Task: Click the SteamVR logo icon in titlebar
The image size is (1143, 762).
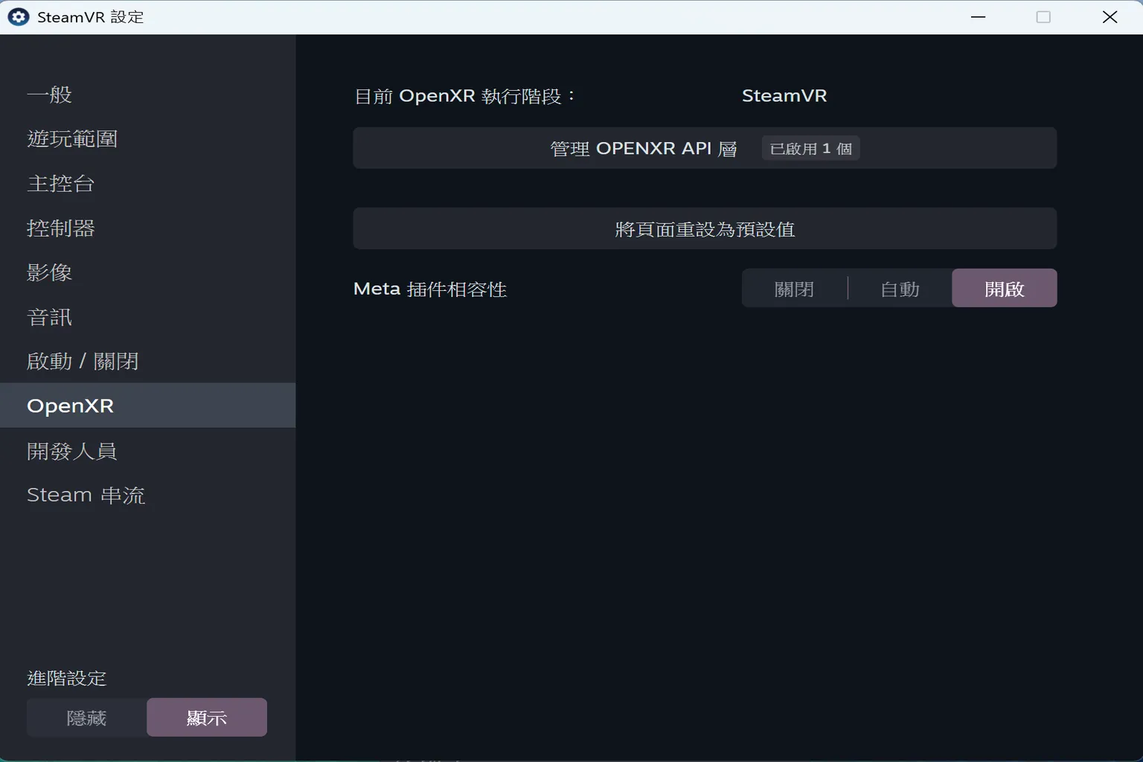Action: click(17, 16)
